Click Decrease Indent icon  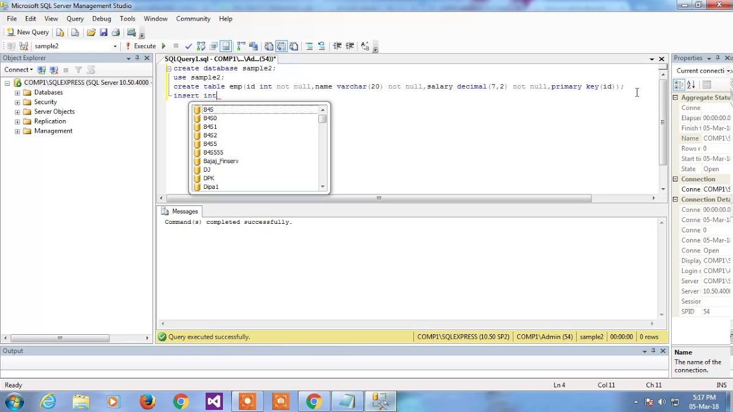point(337,46)
